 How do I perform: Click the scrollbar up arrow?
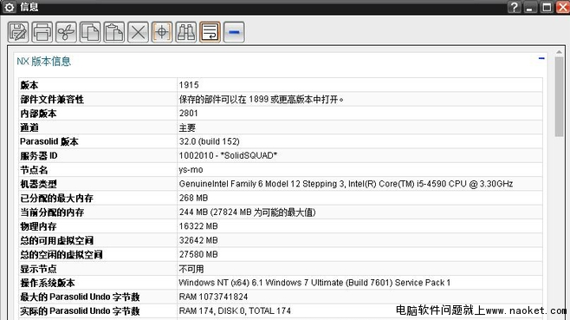click(x=559, y=52)
